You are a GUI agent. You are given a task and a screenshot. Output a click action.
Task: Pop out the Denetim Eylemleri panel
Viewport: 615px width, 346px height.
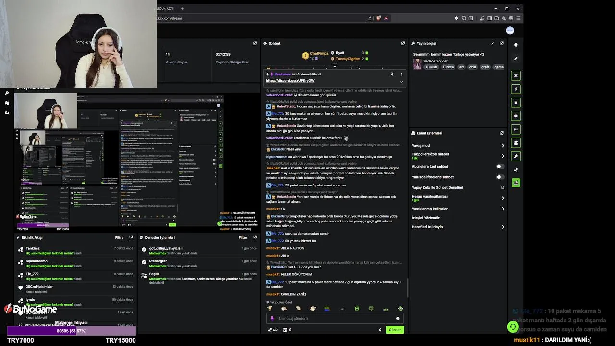255,237
